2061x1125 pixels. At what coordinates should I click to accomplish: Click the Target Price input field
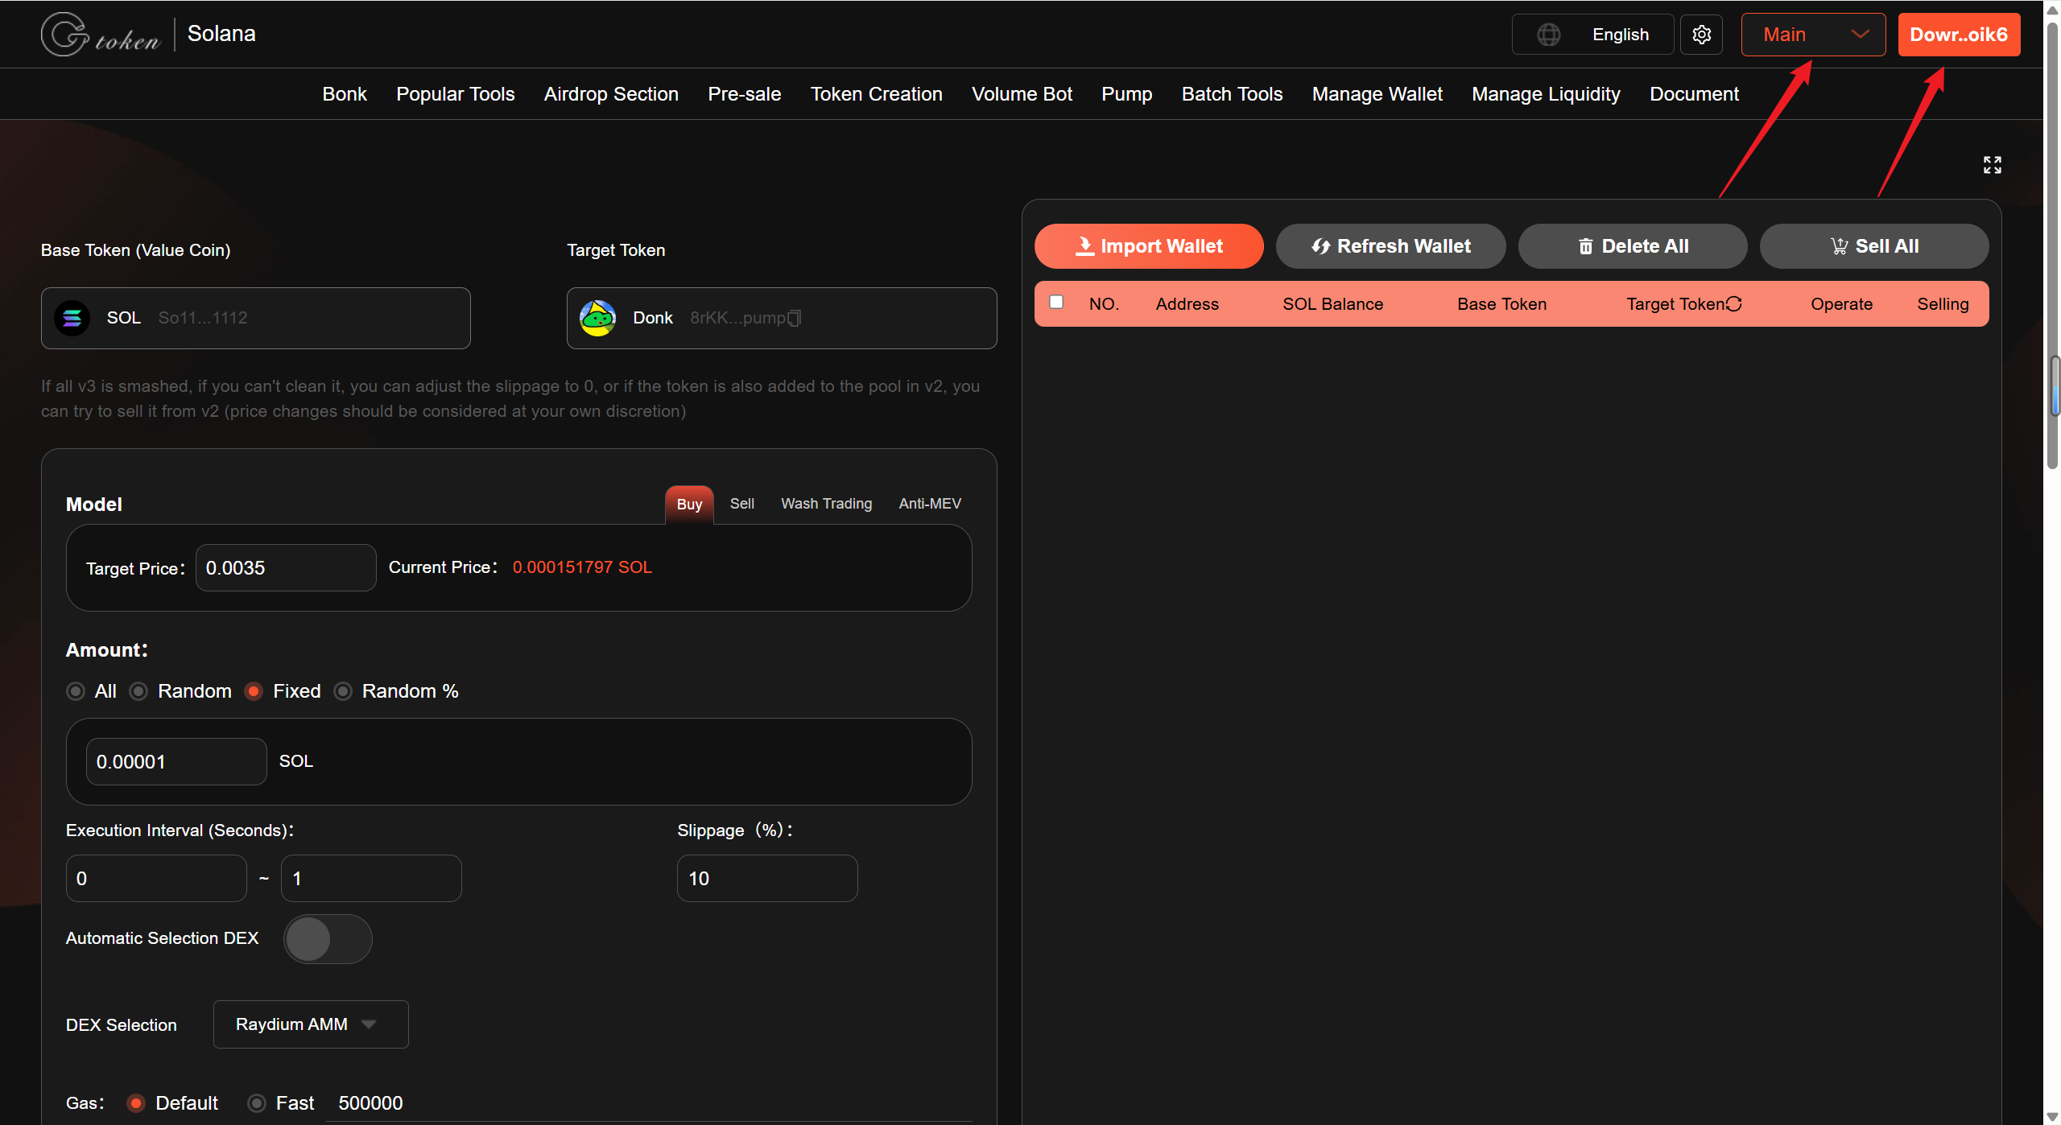click(x=285, y=568)
